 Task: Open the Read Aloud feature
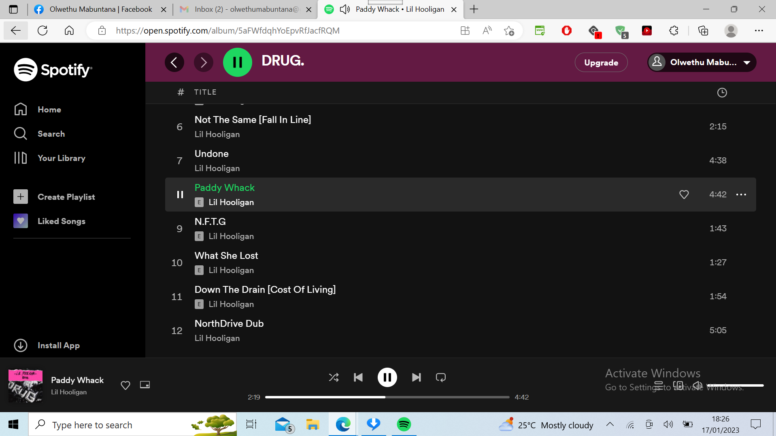coord(487,31)
